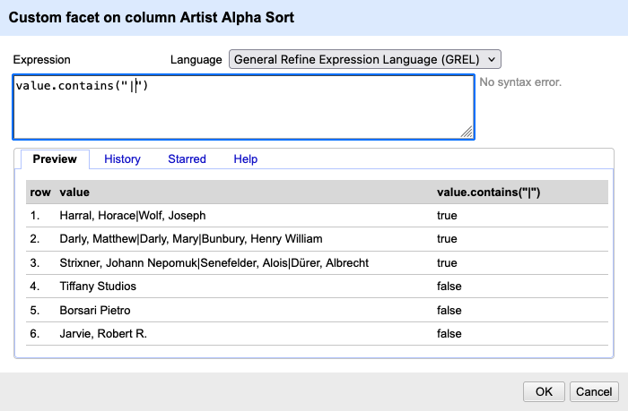Click the 'true' result for Darly row
Image resolution: width=628 pixels, height=411 pixels.
447,239
